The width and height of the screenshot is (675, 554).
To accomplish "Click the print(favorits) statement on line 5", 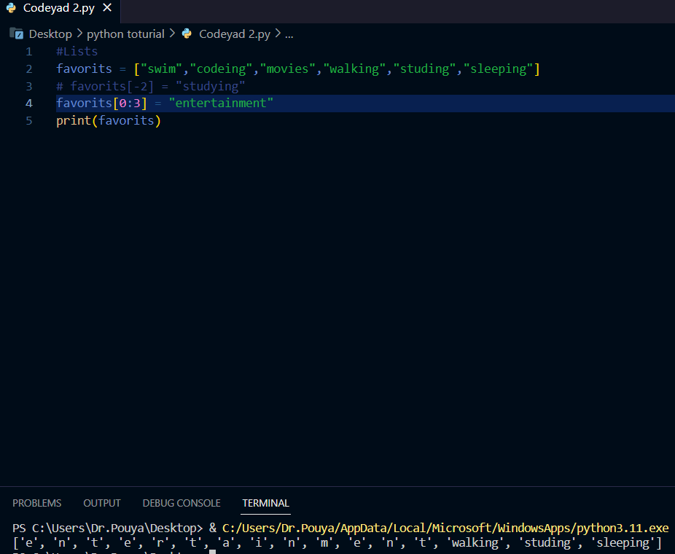I will pos(109,120).
